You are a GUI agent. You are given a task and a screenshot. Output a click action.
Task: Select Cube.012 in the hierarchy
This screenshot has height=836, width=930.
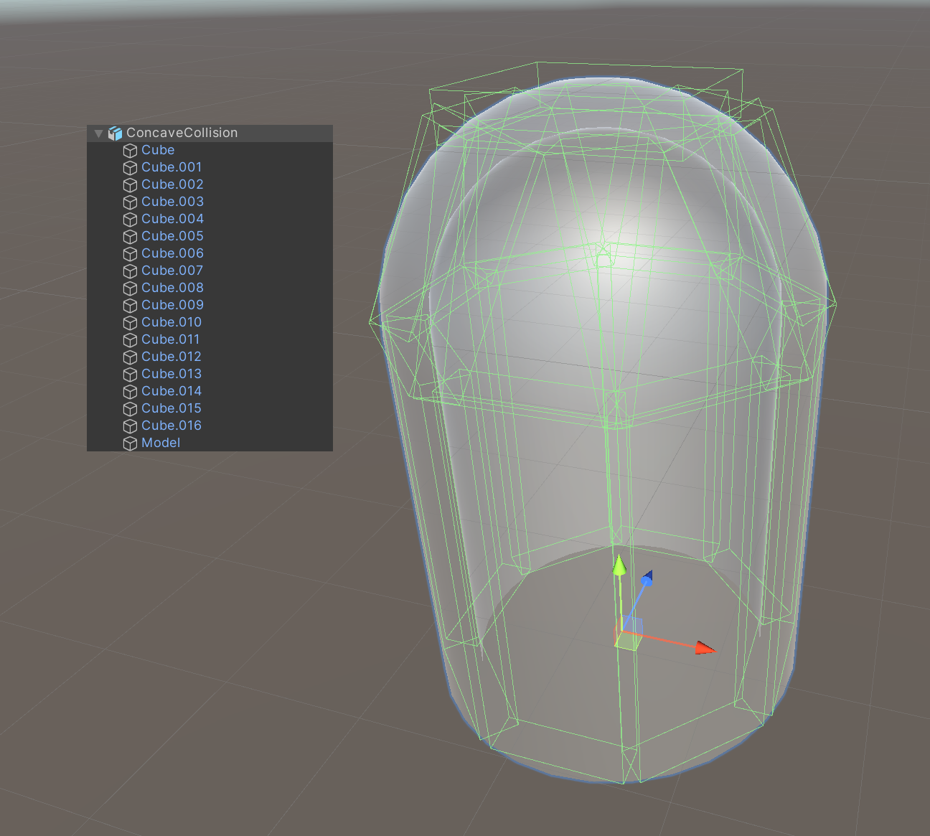click(x=172, y=357)
